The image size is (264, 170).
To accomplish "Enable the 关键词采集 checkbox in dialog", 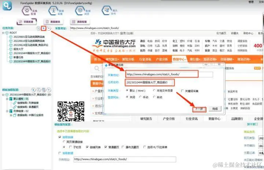I will [x=182, y=91].
